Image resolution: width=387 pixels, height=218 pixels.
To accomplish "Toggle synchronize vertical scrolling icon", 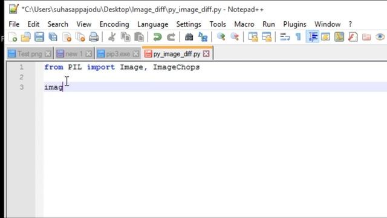I will pos(253,37).
